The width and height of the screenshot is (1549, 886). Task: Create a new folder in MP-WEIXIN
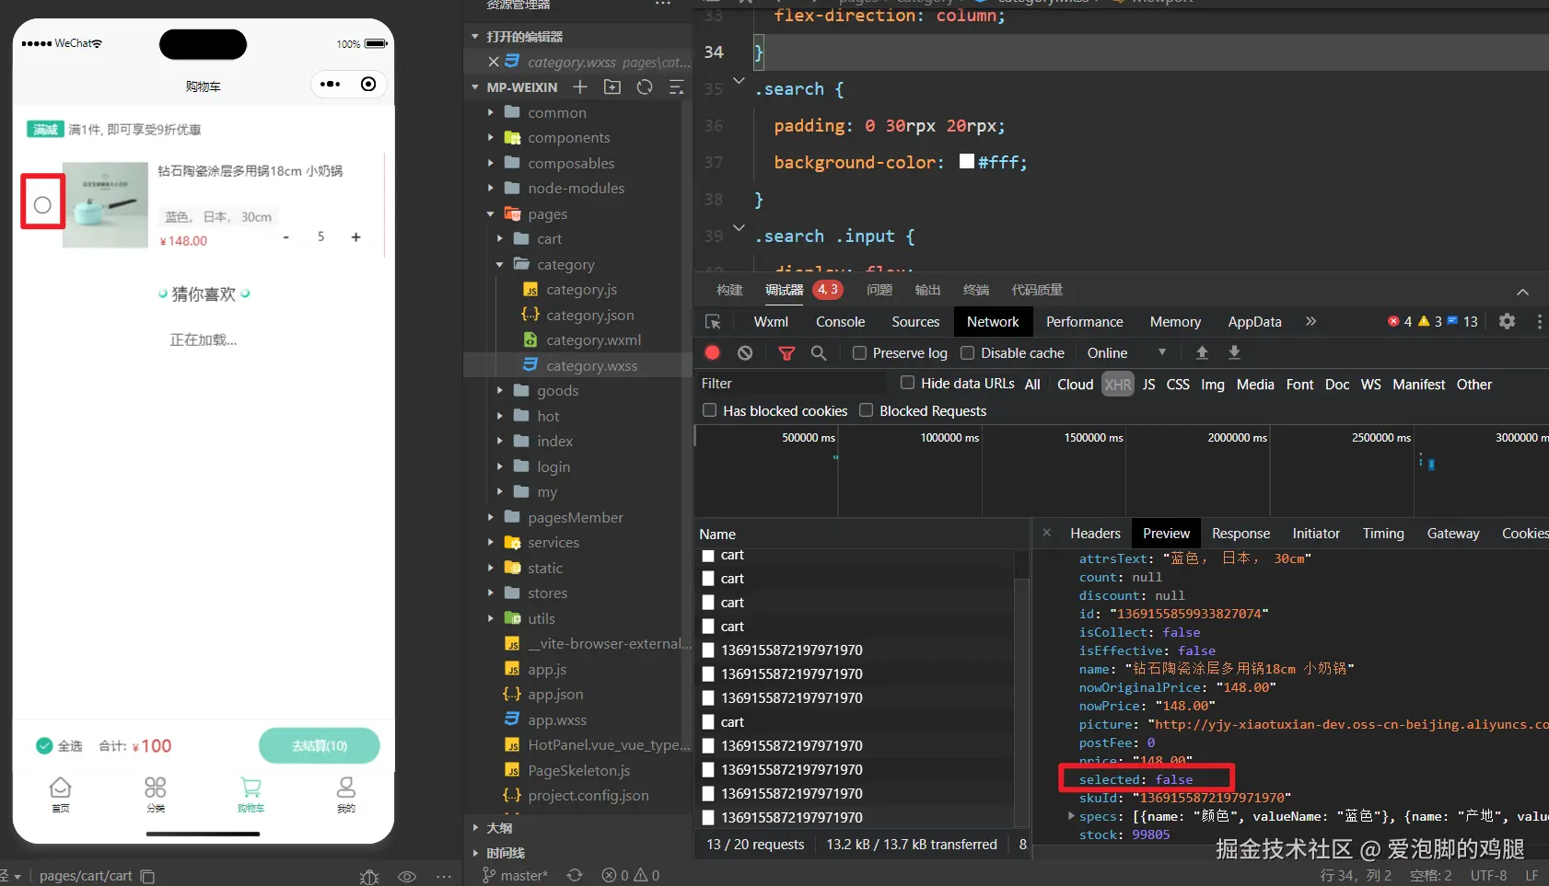612,86
